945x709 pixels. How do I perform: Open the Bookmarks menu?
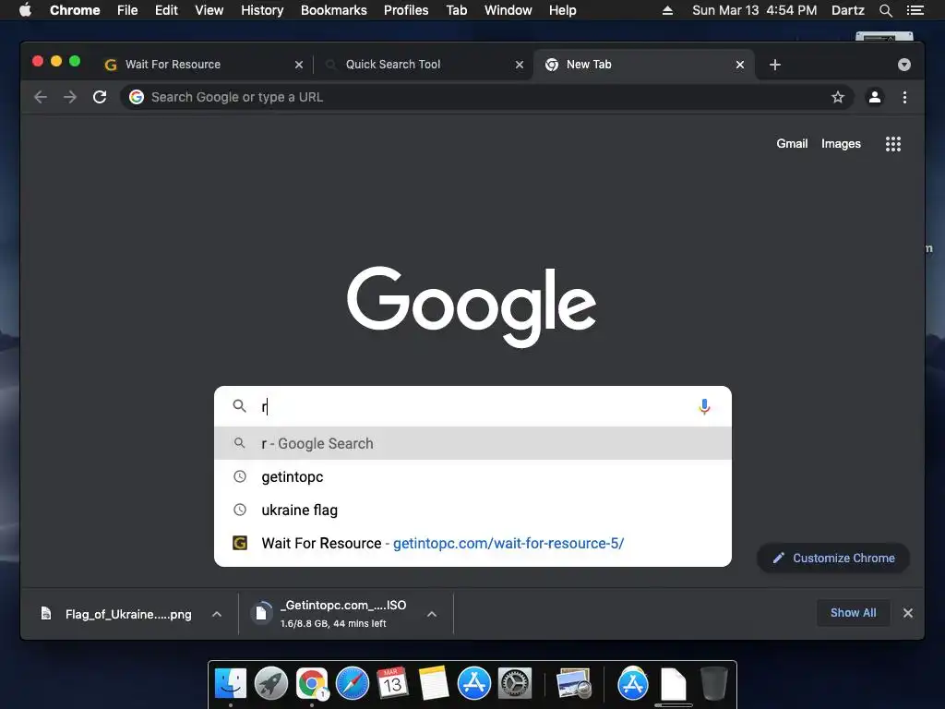[x=334, y=10]
